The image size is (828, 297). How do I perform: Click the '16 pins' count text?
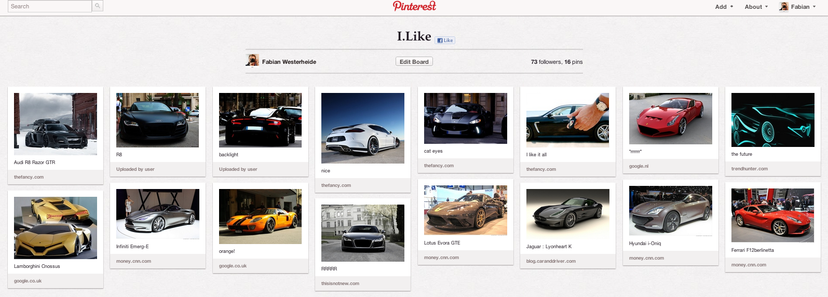[x=574, y=62]
